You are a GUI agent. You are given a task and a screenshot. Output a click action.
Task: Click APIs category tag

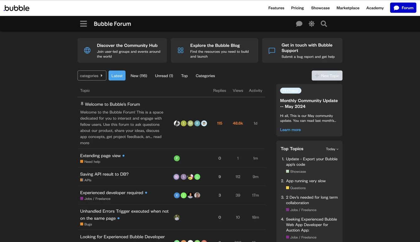pyautogui.click(x=86, y=180)
